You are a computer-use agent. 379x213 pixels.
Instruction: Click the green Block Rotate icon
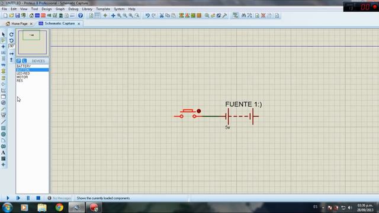pyautogui.click(x=193, y=15)
